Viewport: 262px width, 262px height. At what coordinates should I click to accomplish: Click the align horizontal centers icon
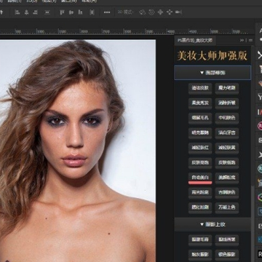(26, 12)
